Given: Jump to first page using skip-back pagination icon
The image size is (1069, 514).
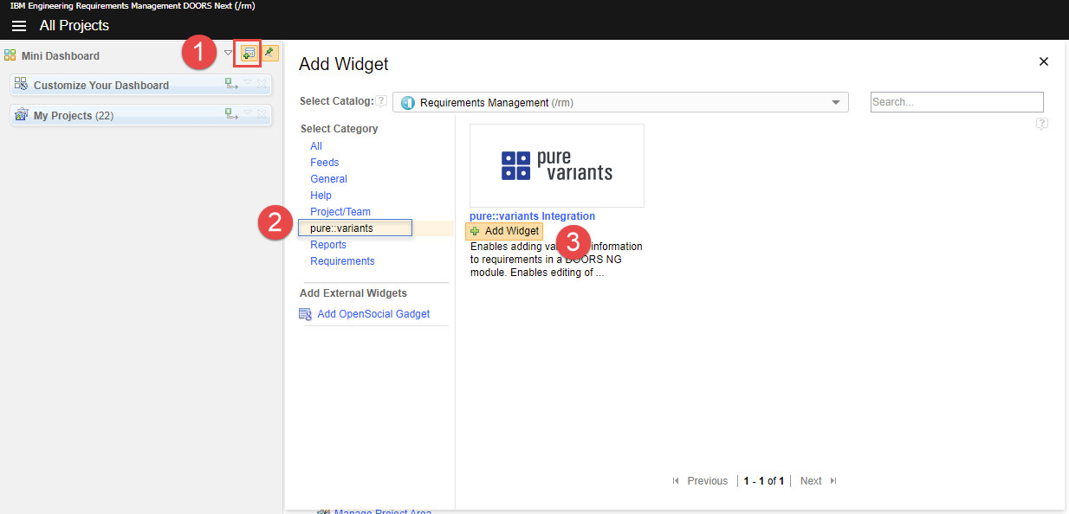Looking at the screenshot, I should [675, 481].
